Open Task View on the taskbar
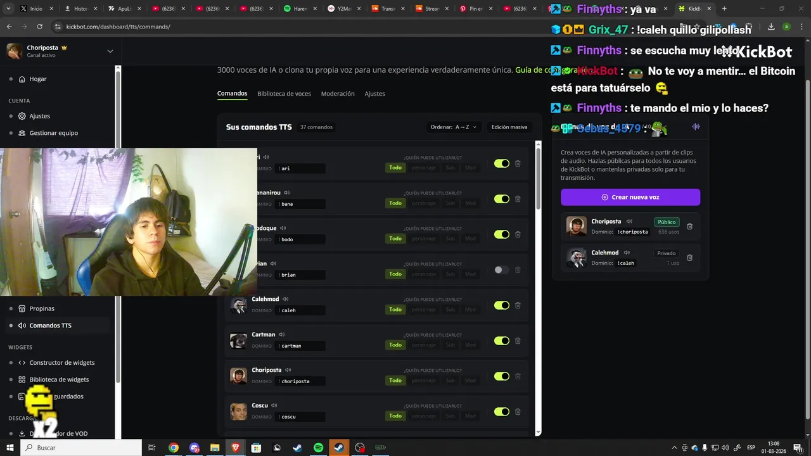The height and width of the screenshot is (456, 811). (x=152, y=448)
